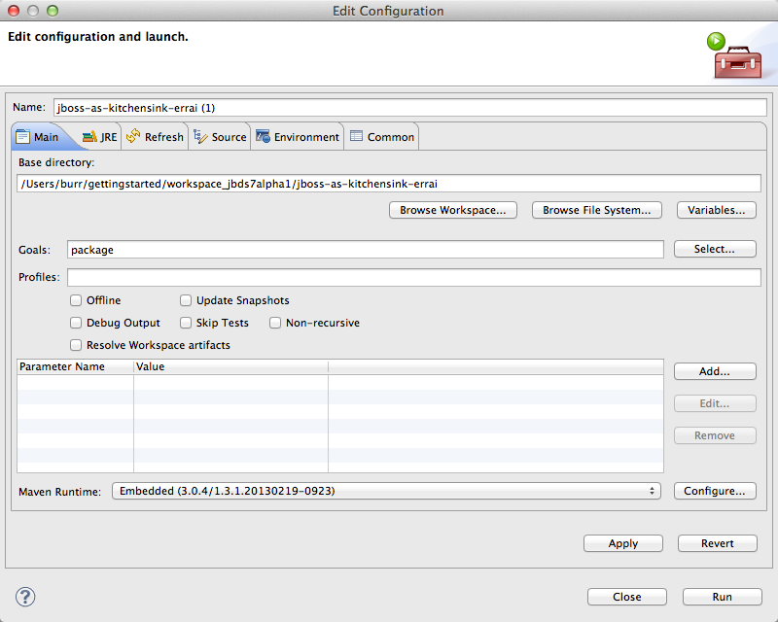Click the JRE tab books icon
Screen dimensions: 778x622
[x=89, y=136]
